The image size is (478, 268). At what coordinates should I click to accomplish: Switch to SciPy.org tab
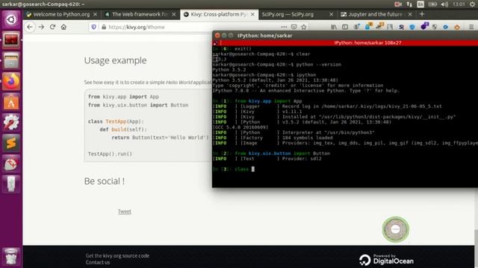288,14
